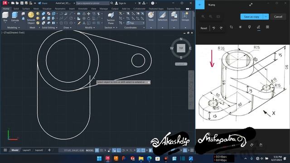Switch to the Visualize ribbon tab
Screen dimensions: 290x163
47,9
